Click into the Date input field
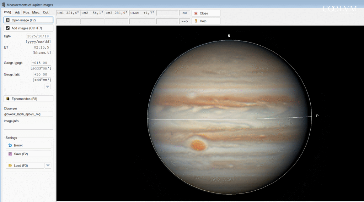This screenshot has height=202, width=364. [x=39, y=36]
